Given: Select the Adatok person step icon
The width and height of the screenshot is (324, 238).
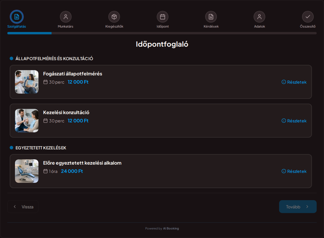Looking at the screenshot, I should (x=259, y=17).
